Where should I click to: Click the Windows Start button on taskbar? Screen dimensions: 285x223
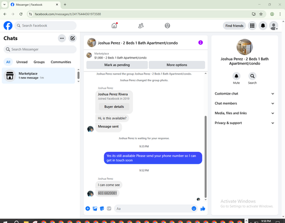(x=5, y=221)
